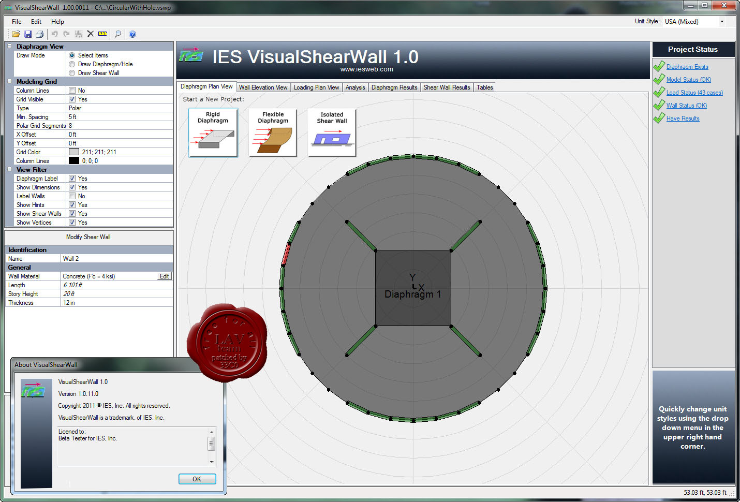
Task: Click the green check beside Diaphragm Exists
Action: click(659, 66)
